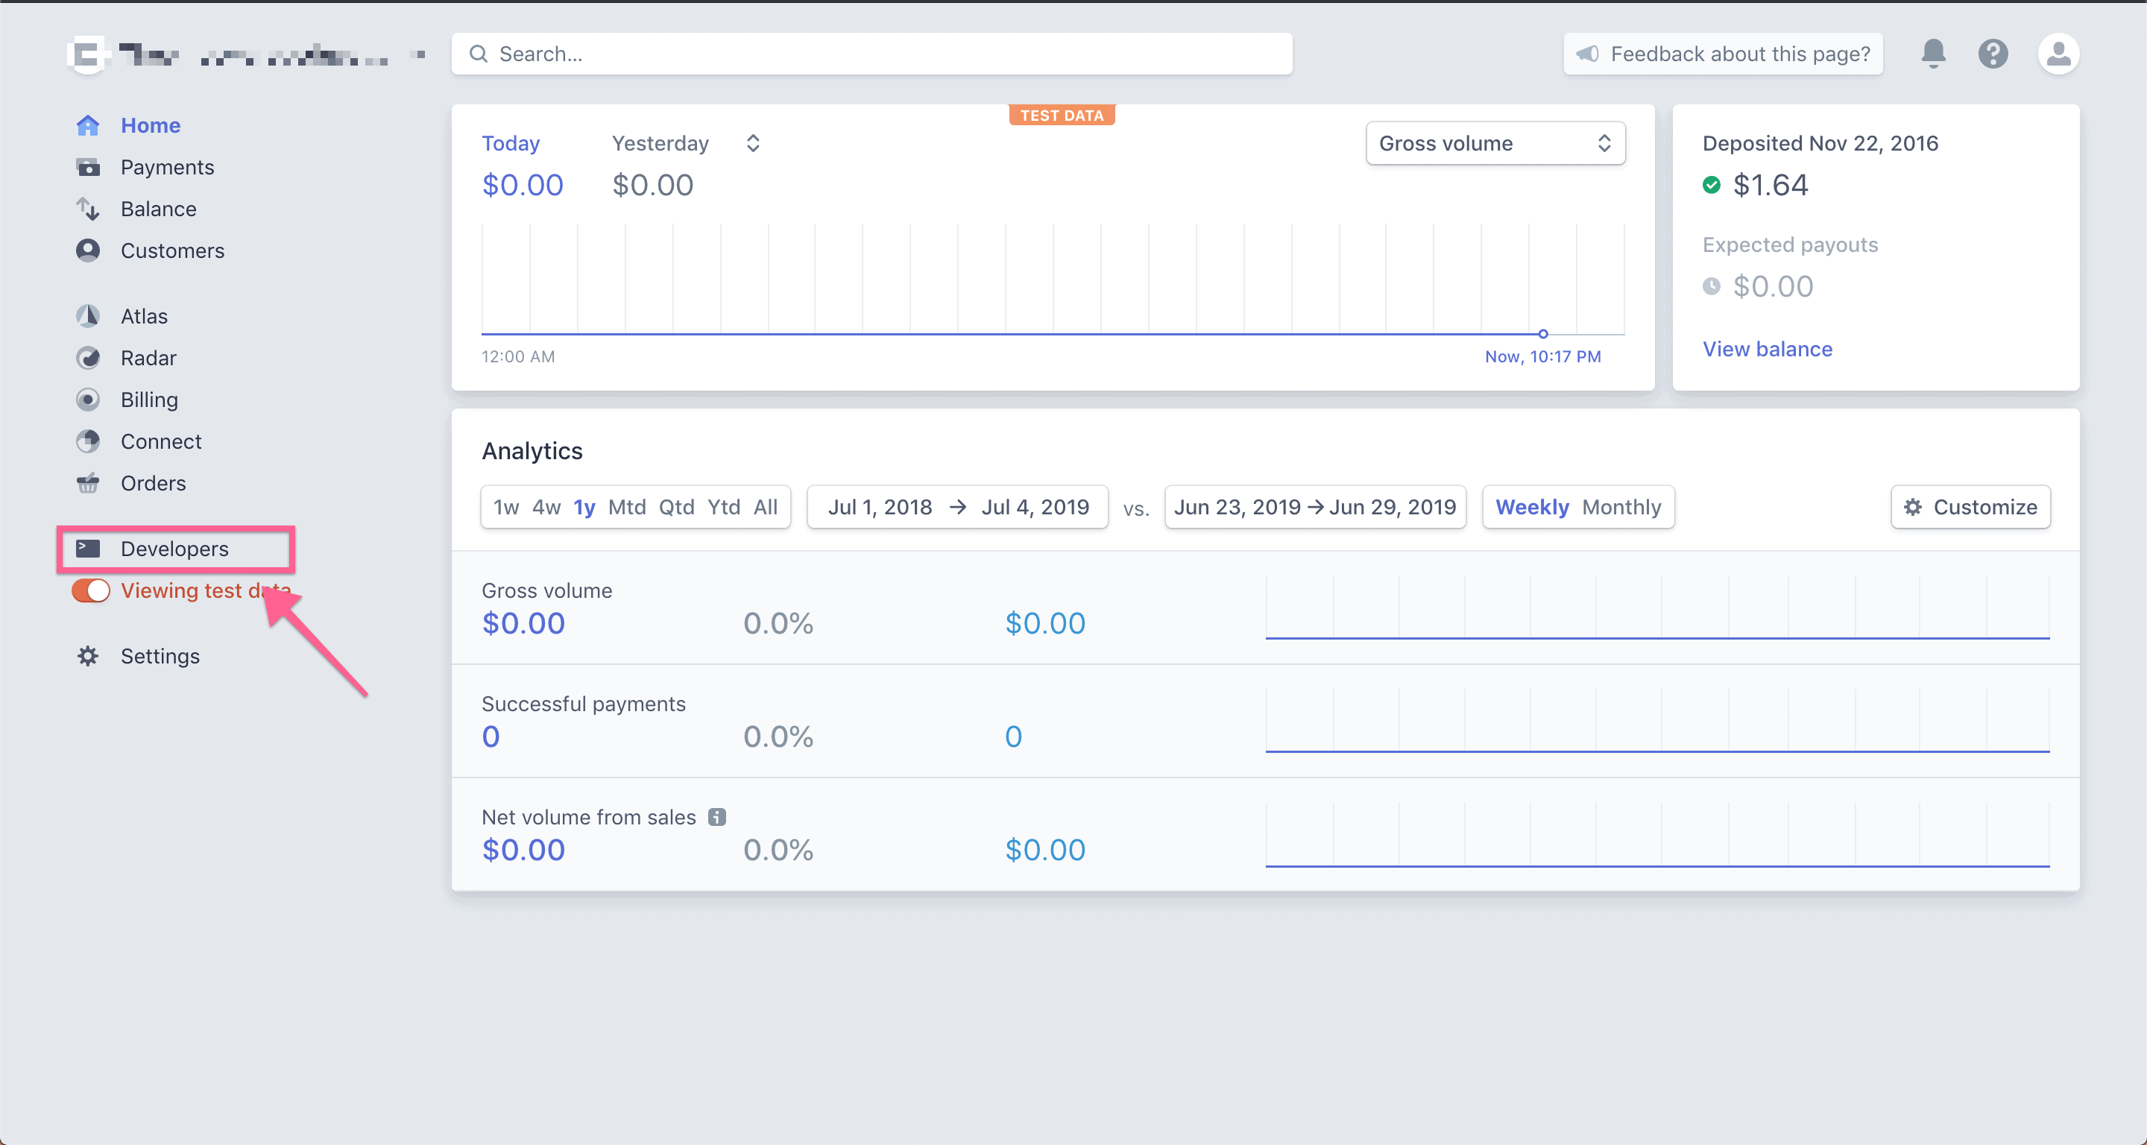Open the Jun 23, 2019 comparison date range

point(1314,507)
